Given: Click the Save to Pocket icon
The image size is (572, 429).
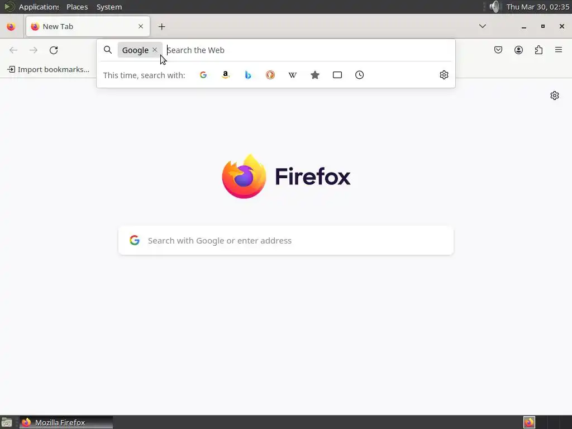Looking at the screenshot, I should (x=498, y=50).
